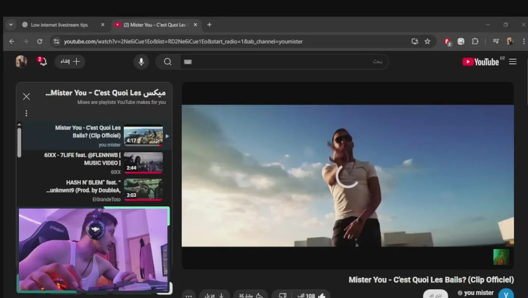Close the Low internet livestream tips tab

point(103,25)
